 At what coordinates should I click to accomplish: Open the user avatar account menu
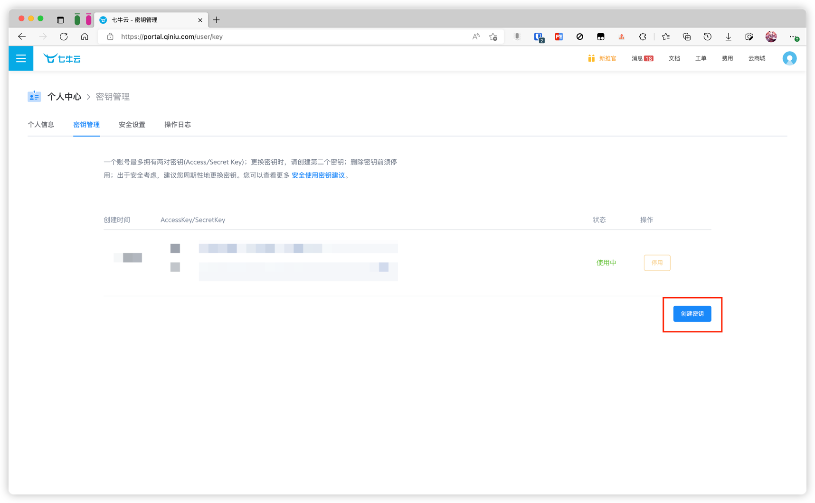[789, 58]
